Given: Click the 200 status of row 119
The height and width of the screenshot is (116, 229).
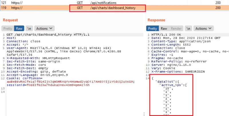Looking at the screenshot, I should pos(218,8).
